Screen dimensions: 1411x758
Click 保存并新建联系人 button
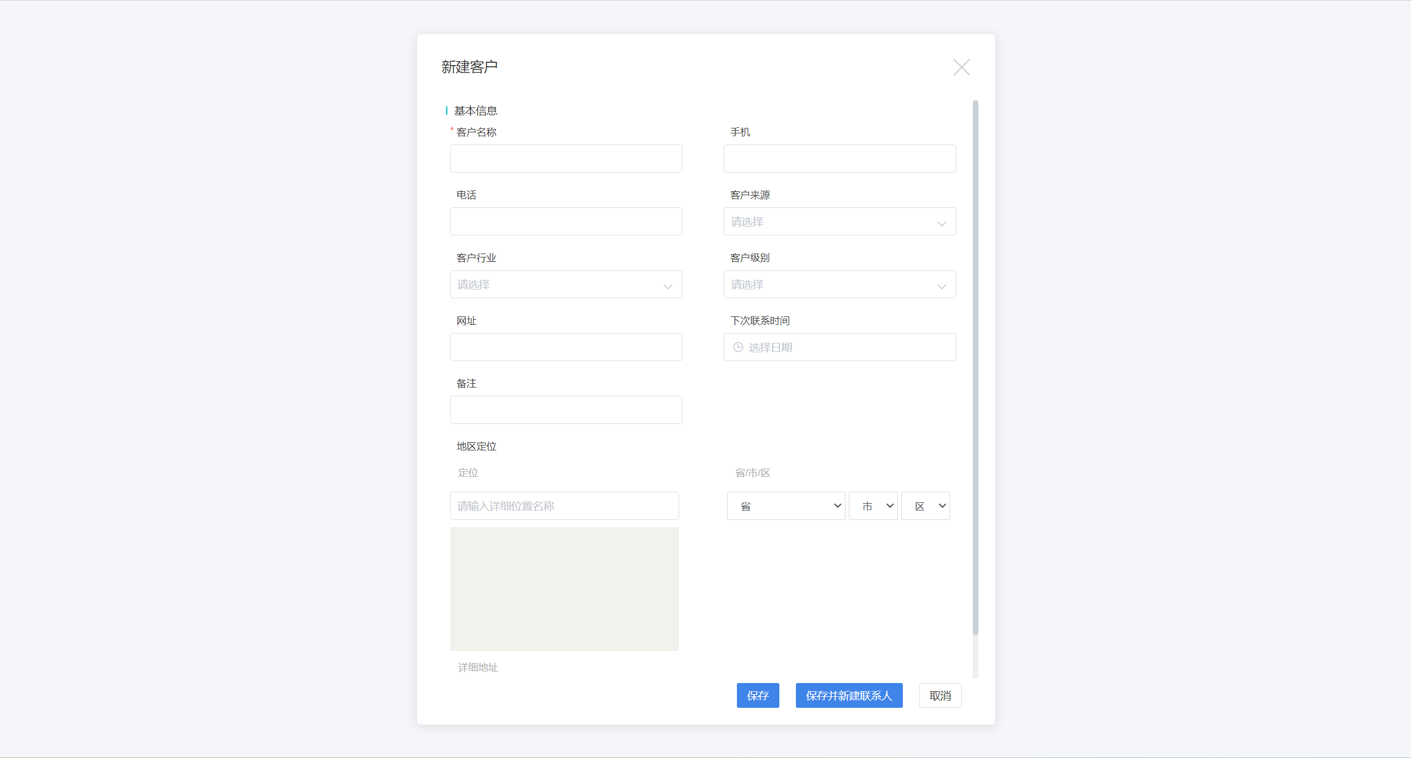(849, 696)
